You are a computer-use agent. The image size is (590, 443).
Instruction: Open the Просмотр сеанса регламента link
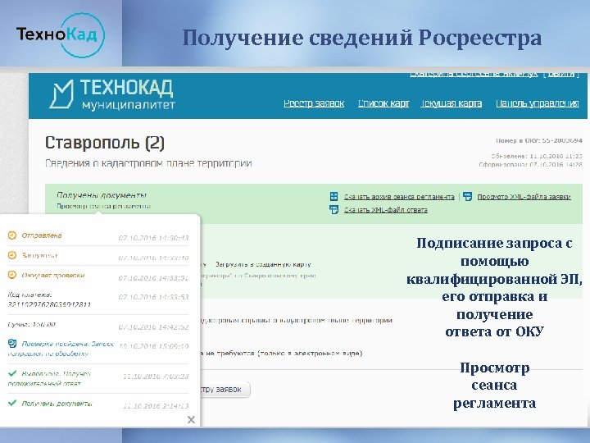click(103, 207)
